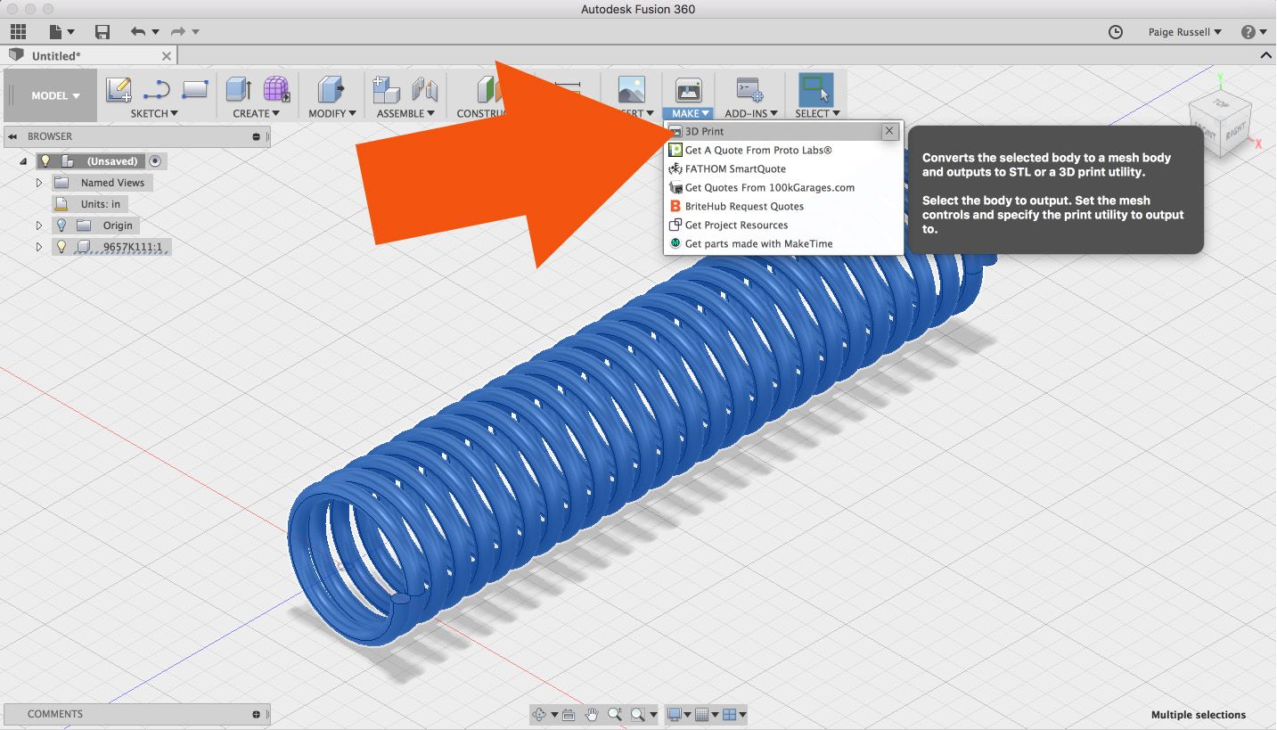Activate radio button beside (Unsaved)
This screenshot has height=730, width=1277.
(155, 161)
